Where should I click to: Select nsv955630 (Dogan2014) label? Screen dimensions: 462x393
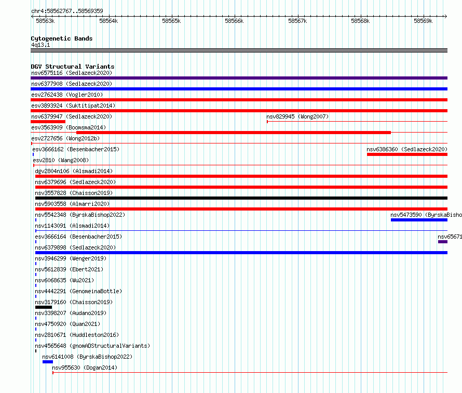tap(85, 368)
